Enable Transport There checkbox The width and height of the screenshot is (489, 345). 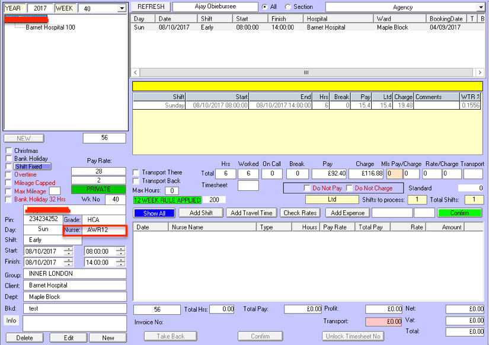[136, 172]
